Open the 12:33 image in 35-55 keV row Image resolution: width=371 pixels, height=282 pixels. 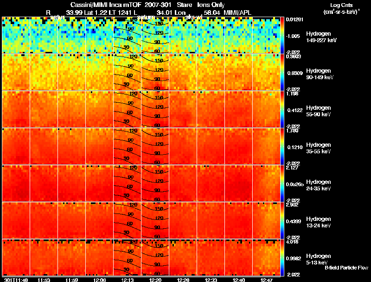click(x=211, y=146)
